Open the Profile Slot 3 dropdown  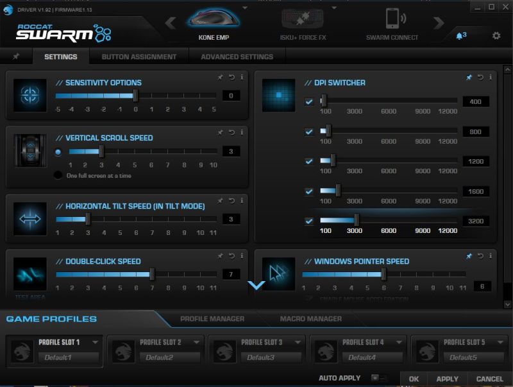298,342
